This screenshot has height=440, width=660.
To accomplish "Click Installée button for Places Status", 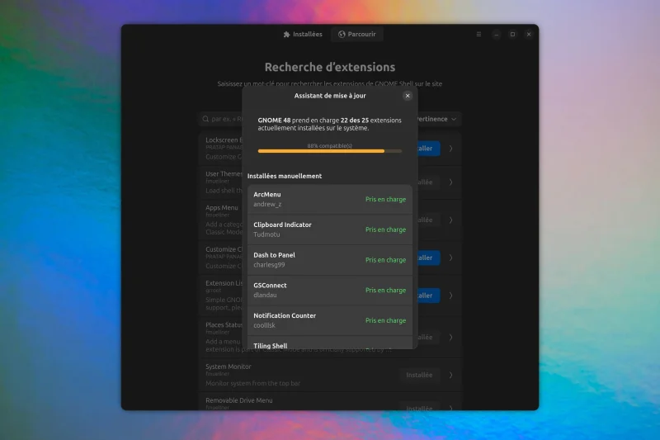I will click(x=428, y=338).
